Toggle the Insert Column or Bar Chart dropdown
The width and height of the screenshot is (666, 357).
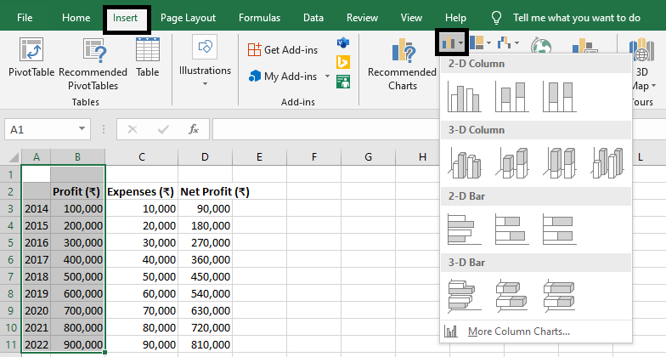click(452, 42)
